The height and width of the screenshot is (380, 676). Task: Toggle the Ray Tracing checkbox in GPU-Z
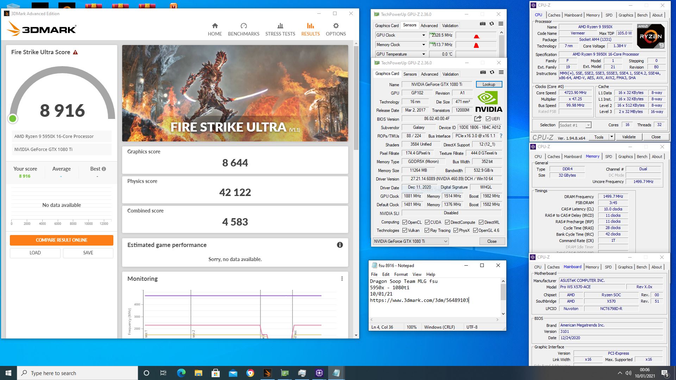[x=427, y=230]
